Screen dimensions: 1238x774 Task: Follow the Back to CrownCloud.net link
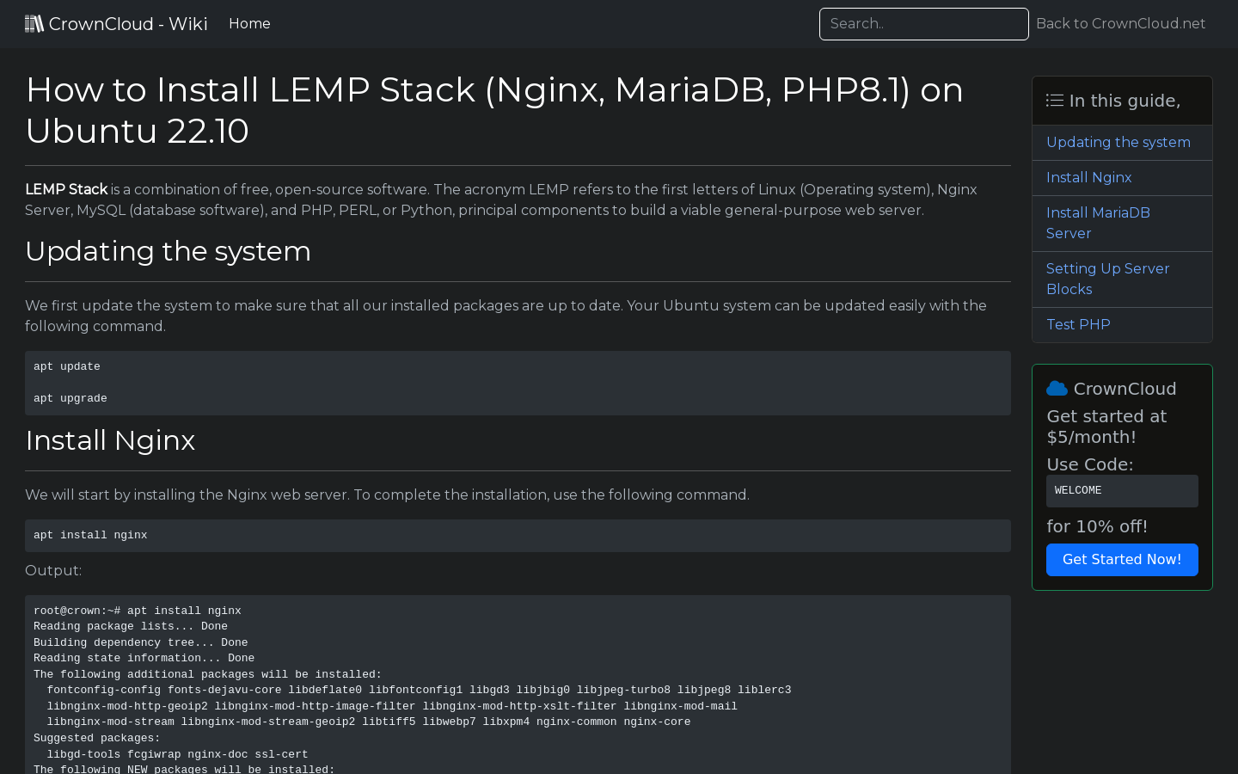(1121, 24)
